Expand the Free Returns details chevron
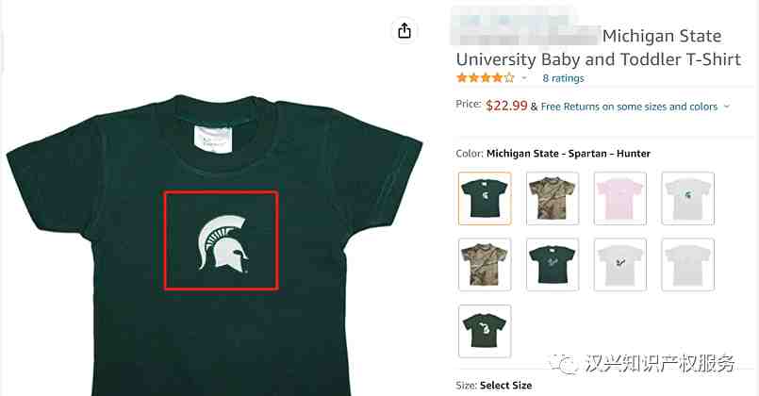 click(726, 107)
